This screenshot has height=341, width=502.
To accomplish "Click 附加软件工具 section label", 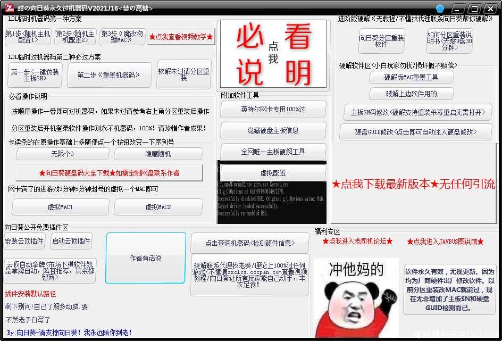I will 240,95.
